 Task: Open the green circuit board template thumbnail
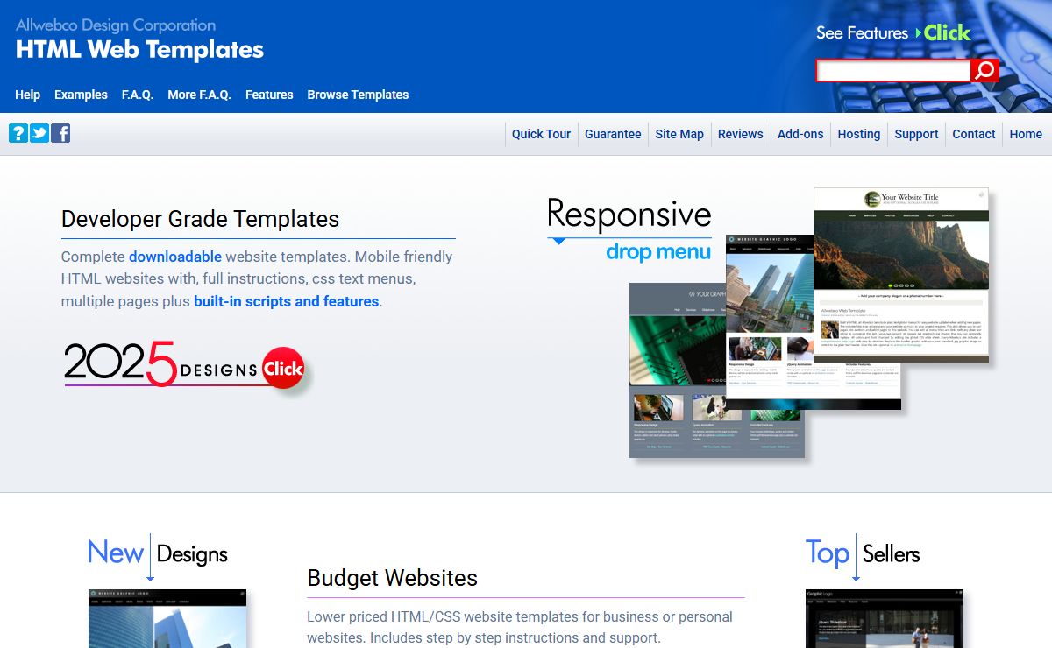pyautogui.click(x=677, y=370)
